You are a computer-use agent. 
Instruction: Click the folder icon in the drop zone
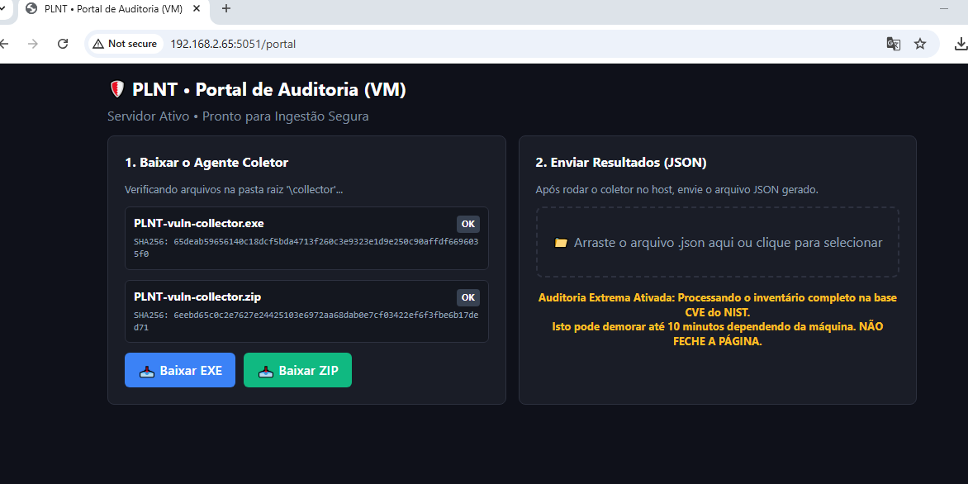[x=561, y=243]
